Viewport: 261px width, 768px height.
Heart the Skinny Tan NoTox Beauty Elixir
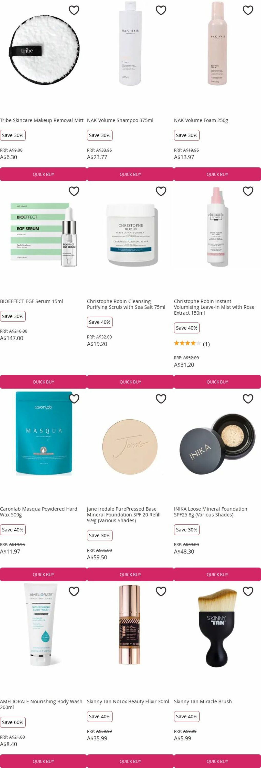pyautogui.click(x=161, y=591)
